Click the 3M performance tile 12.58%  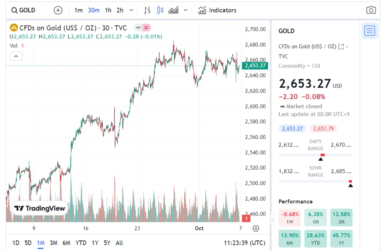point(341,218)
